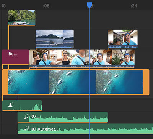This screenshot has height=139, width=153.
Task: Select the aerial ocean boats clip
Action: pyautogui.click(x=76, y=82)
